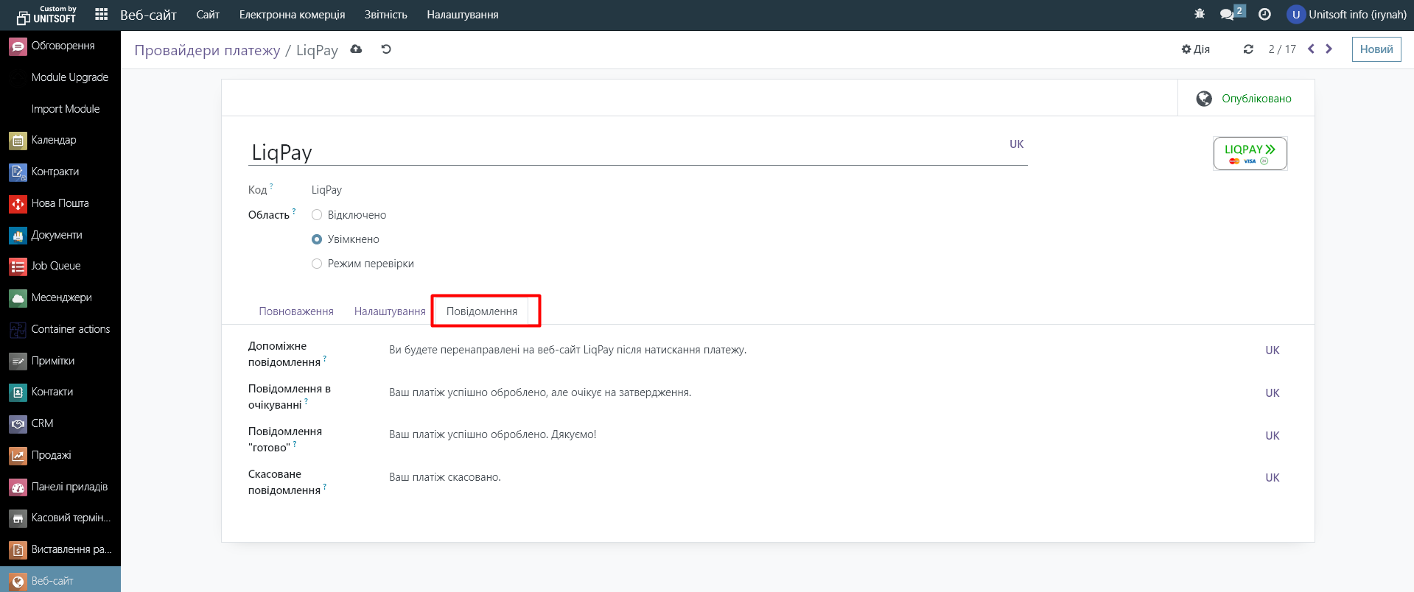This screenshot has height=592, width=1414.
Task: Open the Веб-сайт app in the sidebar
Action: [x=60, y=580]
